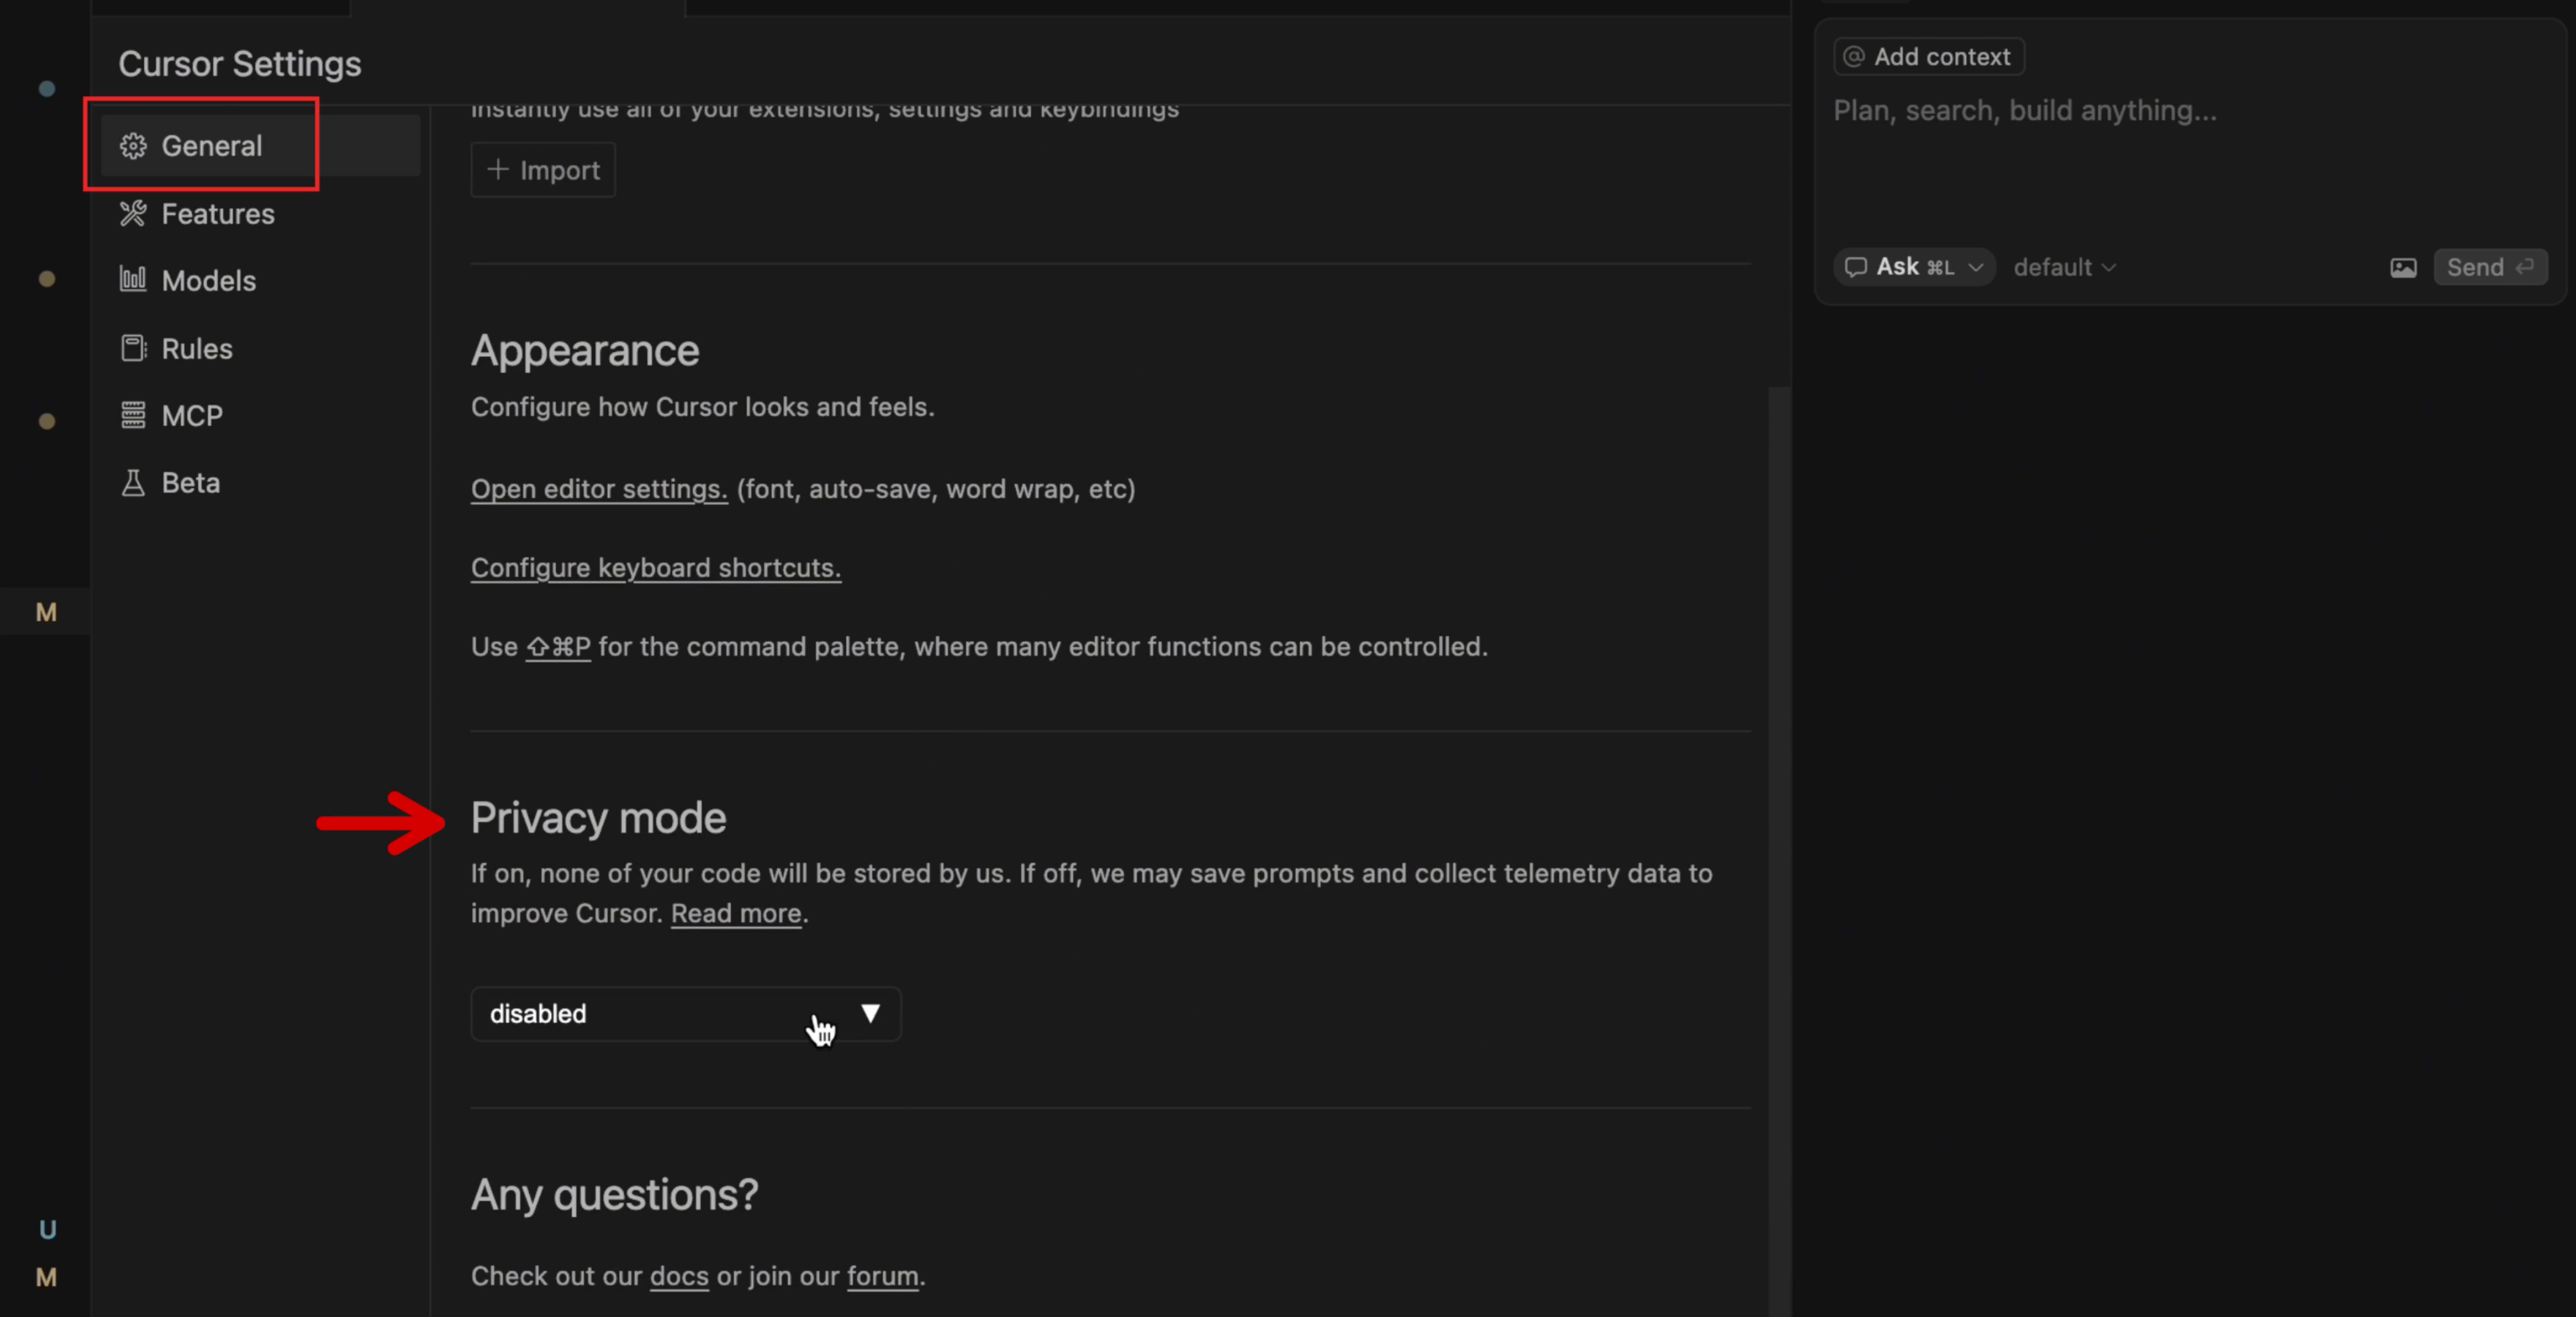
Task: Click the Beta flask icon
Action: point(133,483)
